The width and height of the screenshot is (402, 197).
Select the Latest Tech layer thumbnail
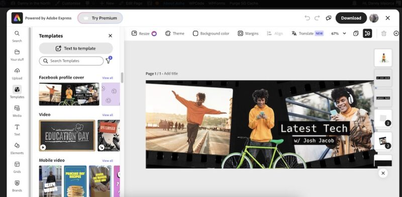383,98
